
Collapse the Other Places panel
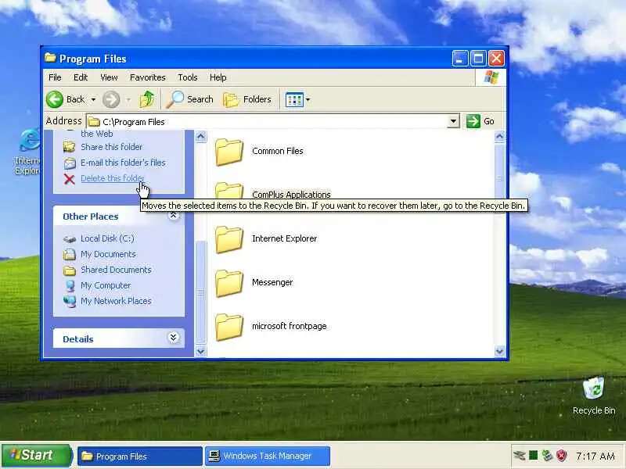[173, 216]
